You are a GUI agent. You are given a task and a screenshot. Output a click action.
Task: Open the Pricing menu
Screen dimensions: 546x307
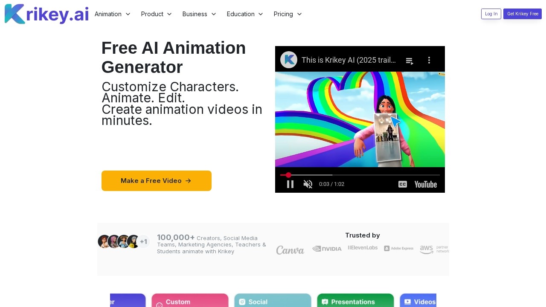coord(288,14)
